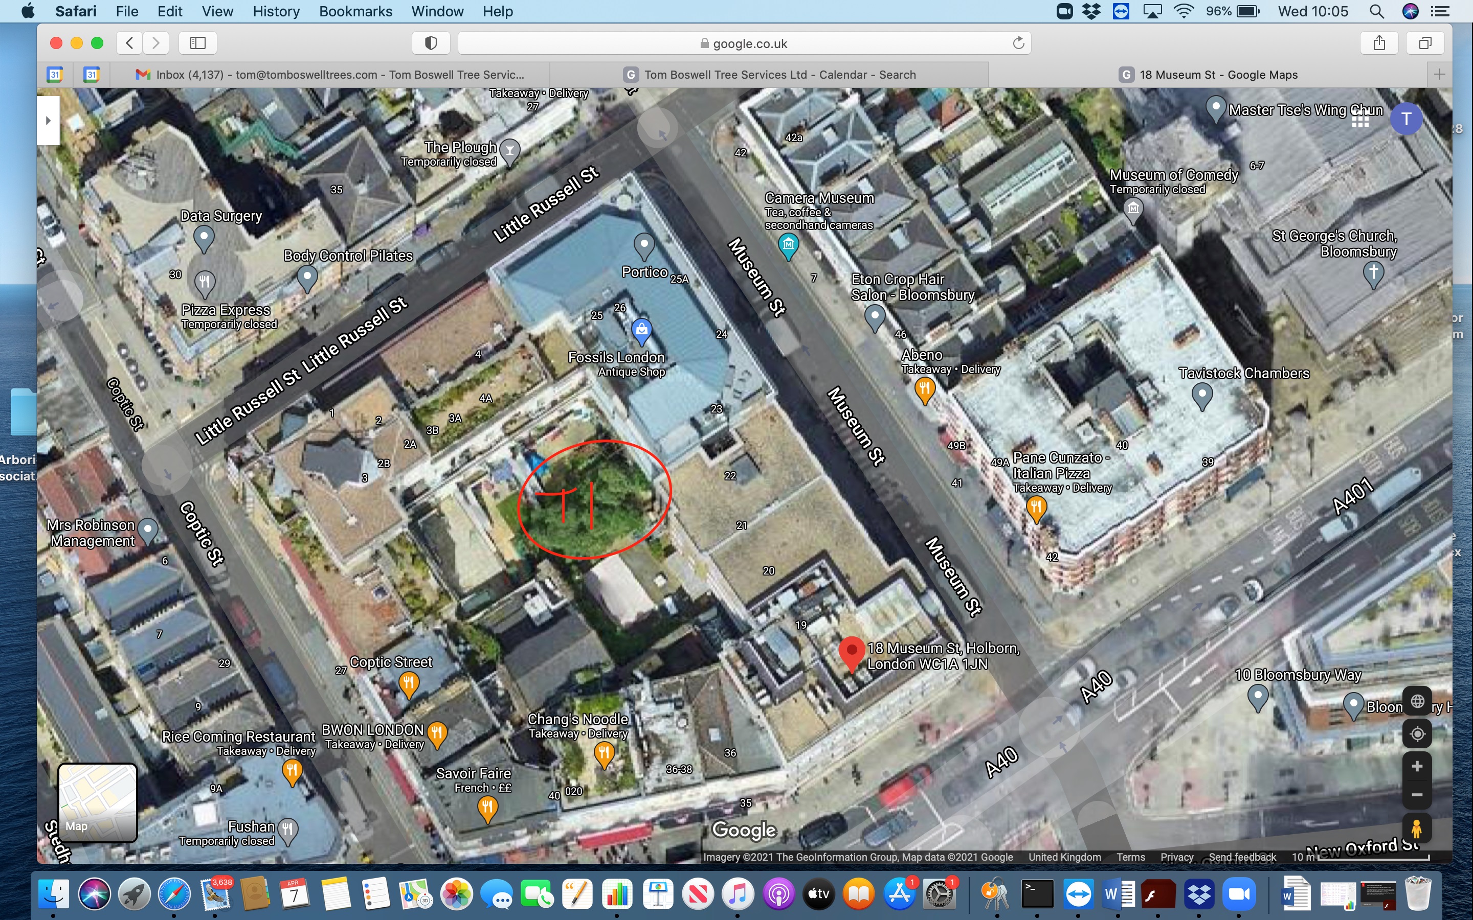Show the tab overview button
The width and height of the screenshot is (1473, 920).
[1425, 42]
